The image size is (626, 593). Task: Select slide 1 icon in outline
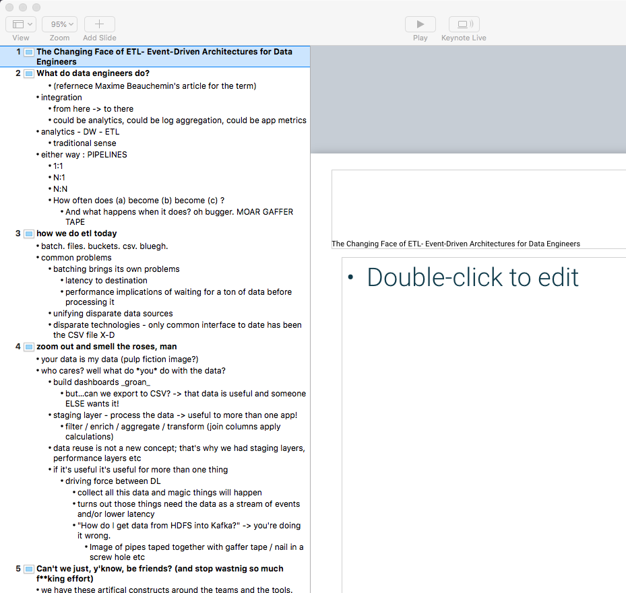[x=29, y=52]
